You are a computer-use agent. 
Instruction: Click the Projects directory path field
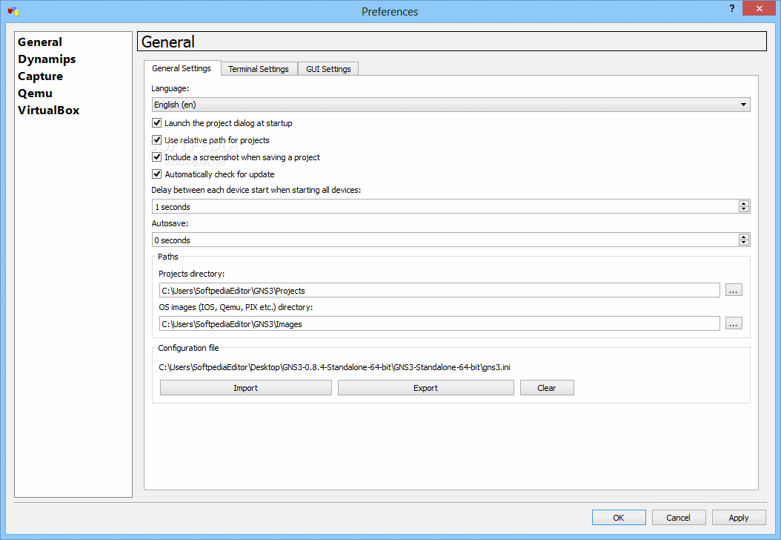(x=439, y=290)
